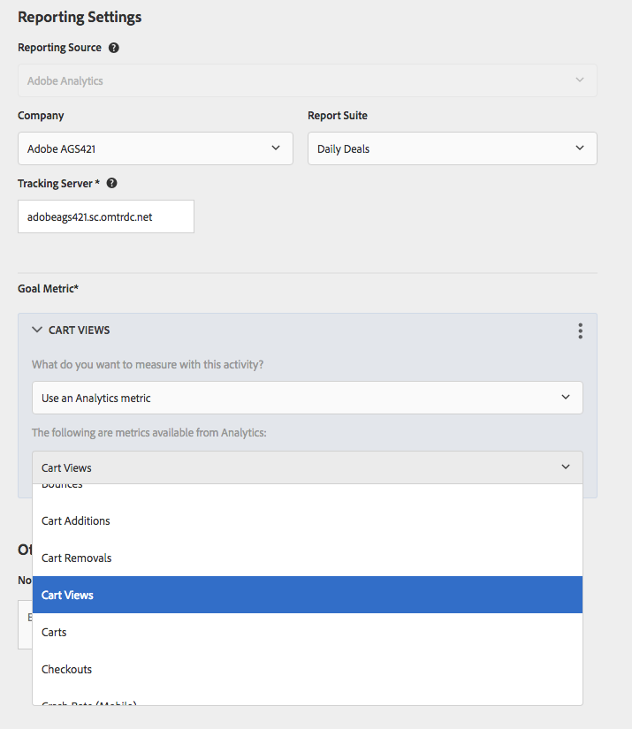Click the Tracking Server input field
This screenshot has height=729, width=632.
(x=106, y=216)
